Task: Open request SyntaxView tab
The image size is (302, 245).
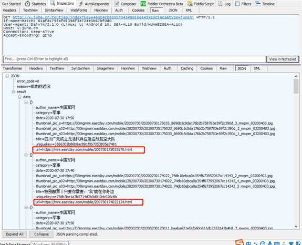Action: tap(54, 10)
